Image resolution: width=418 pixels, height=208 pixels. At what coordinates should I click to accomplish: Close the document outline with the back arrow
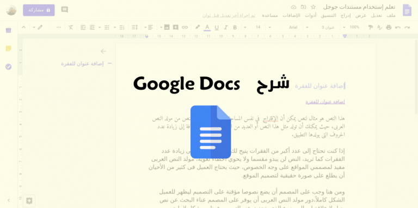point(103,51)
